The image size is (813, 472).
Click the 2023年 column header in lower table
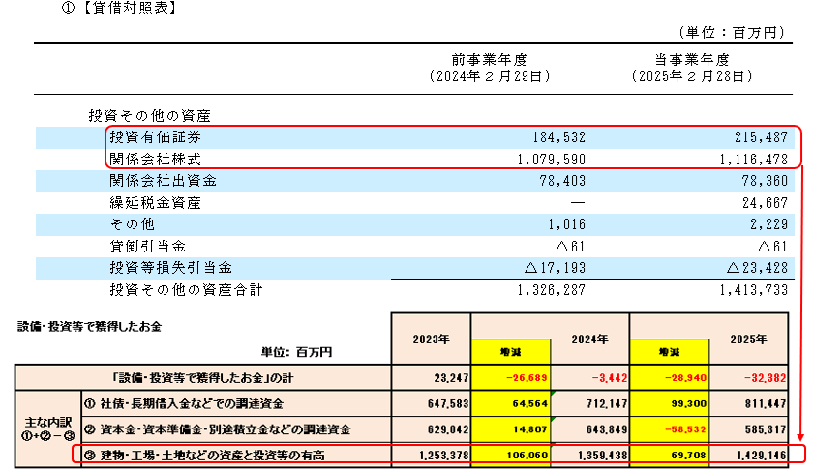(431, 339)
